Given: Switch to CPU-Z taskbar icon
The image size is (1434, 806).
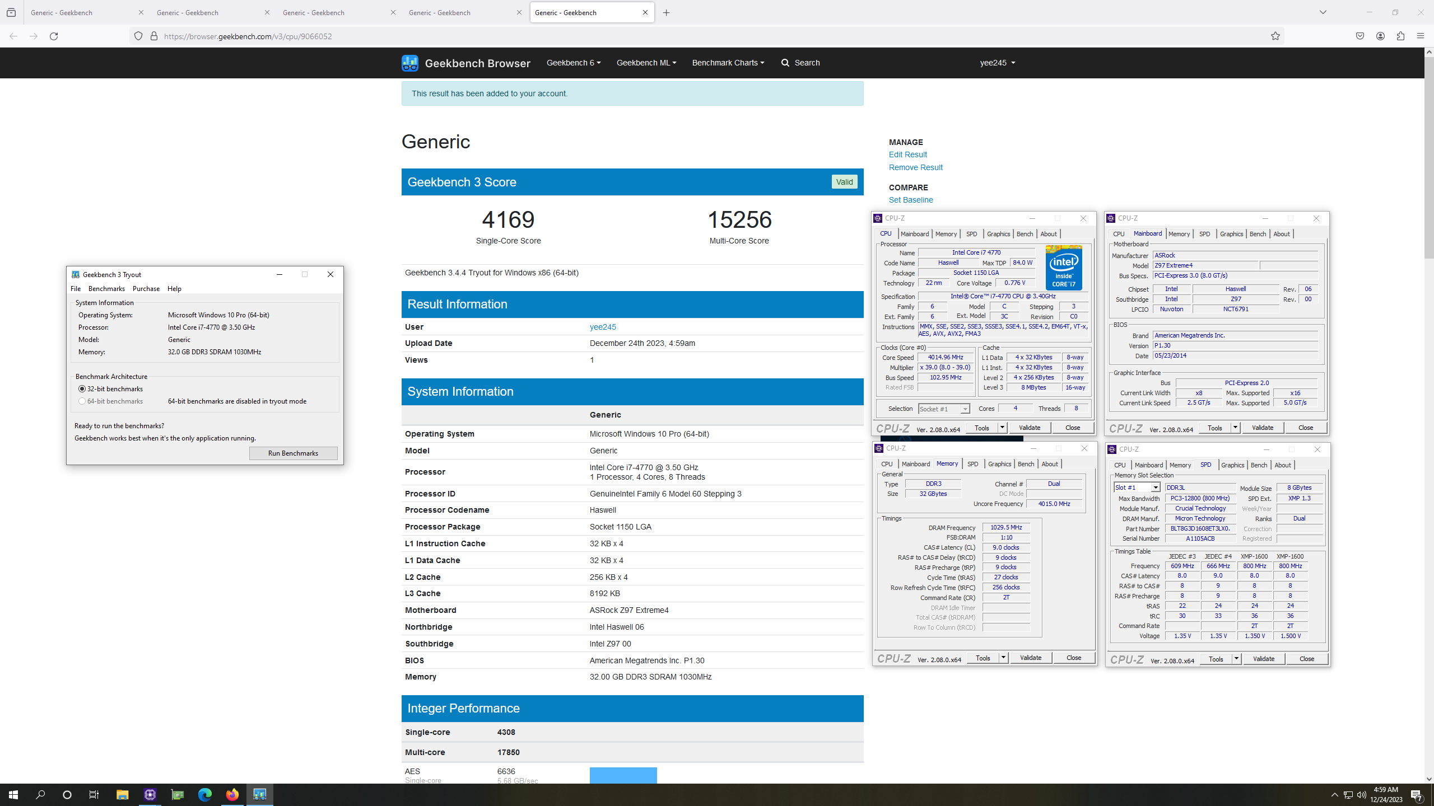Looking at the screenshot, I should pos(150,794).
